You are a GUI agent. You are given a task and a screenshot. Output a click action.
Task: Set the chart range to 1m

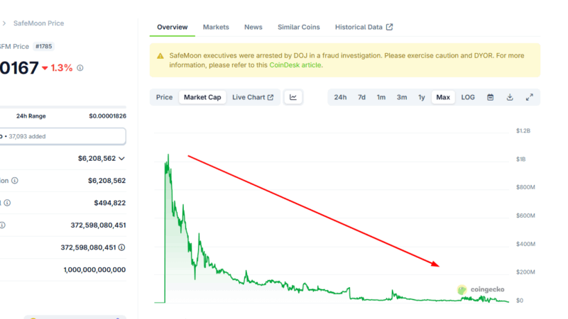click(381, 97)
